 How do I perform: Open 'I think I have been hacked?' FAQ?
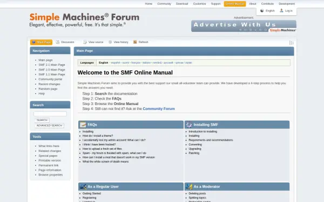tap(99, 144)
